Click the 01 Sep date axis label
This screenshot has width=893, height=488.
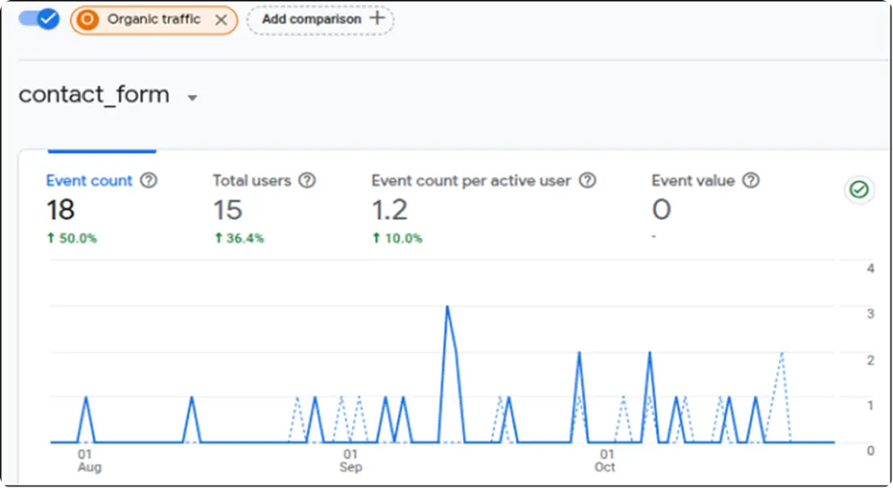[350, 461]
